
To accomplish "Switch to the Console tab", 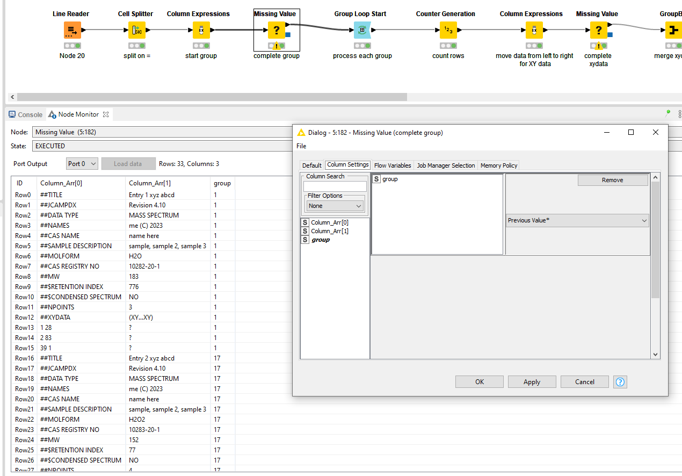I will click(x=26, y=114).
